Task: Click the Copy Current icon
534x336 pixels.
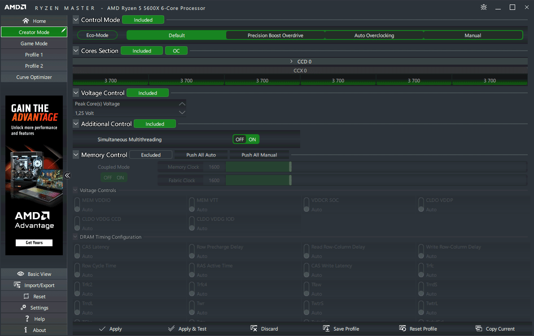Action: coord(479,329)
